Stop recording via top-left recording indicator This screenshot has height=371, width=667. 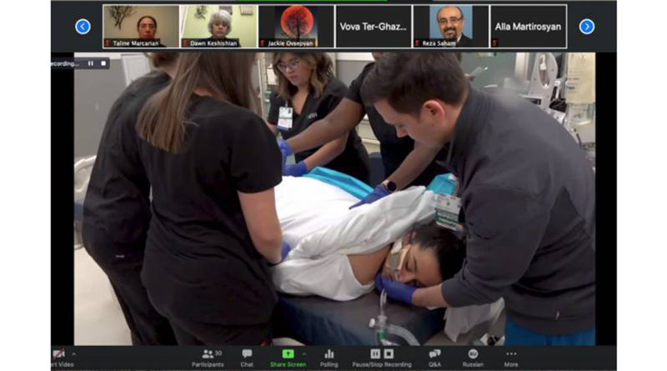tap(103, 63)
